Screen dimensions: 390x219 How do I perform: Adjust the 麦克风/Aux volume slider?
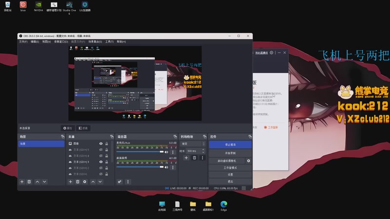140,152
